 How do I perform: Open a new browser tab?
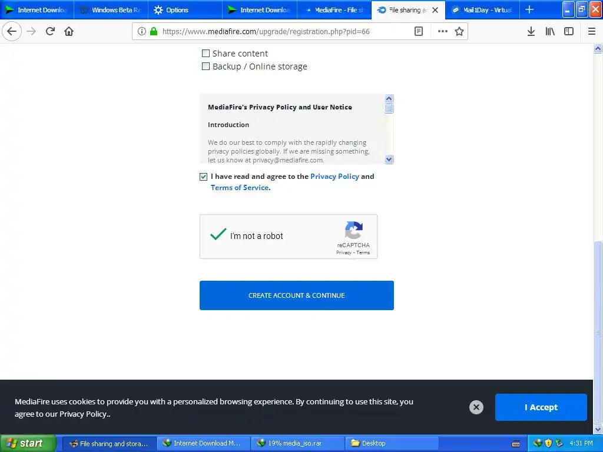pos(529,9)
